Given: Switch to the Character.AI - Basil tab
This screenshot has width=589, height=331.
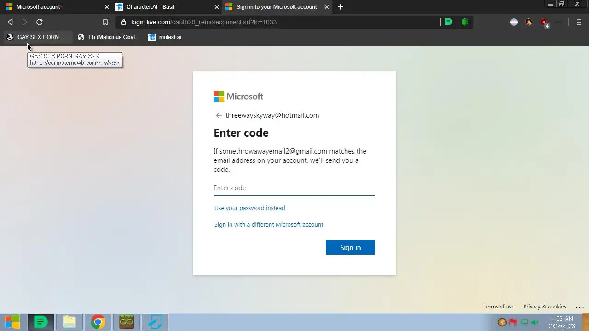Looking at the screenshot, I should [x=167, y=7].
